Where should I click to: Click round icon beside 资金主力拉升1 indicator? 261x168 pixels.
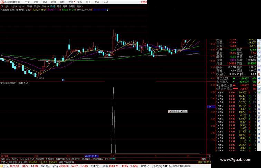1,83
